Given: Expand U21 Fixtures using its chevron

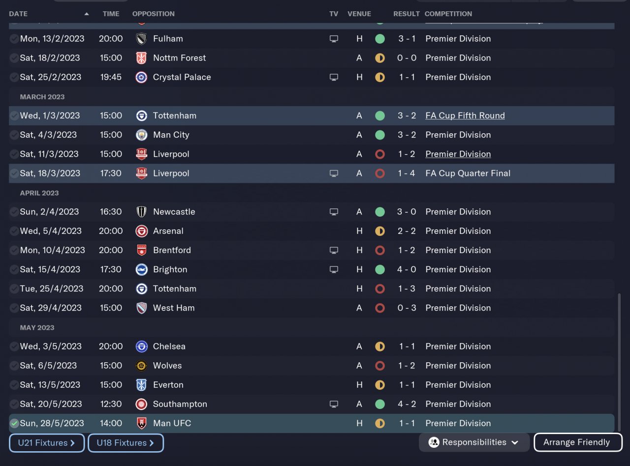Looking at the screenshot, I should 73,443.
